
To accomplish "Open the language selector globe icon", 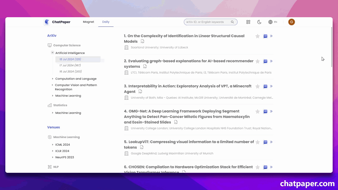I will pos(270,22).
